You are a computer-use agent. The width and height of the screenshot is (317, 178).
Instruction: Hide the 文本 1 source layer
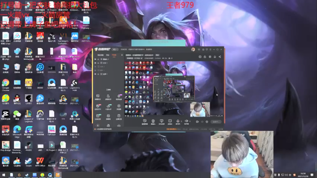coord(95,63)
